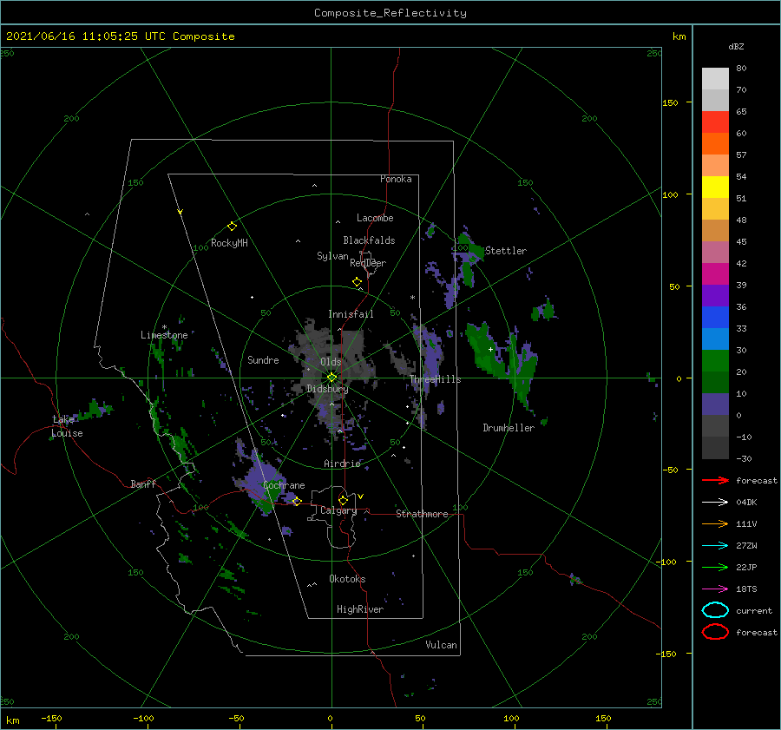This screenshot has height=730, width=781.
Task: Click the Stettler label
Action: (x=506, y=251)
